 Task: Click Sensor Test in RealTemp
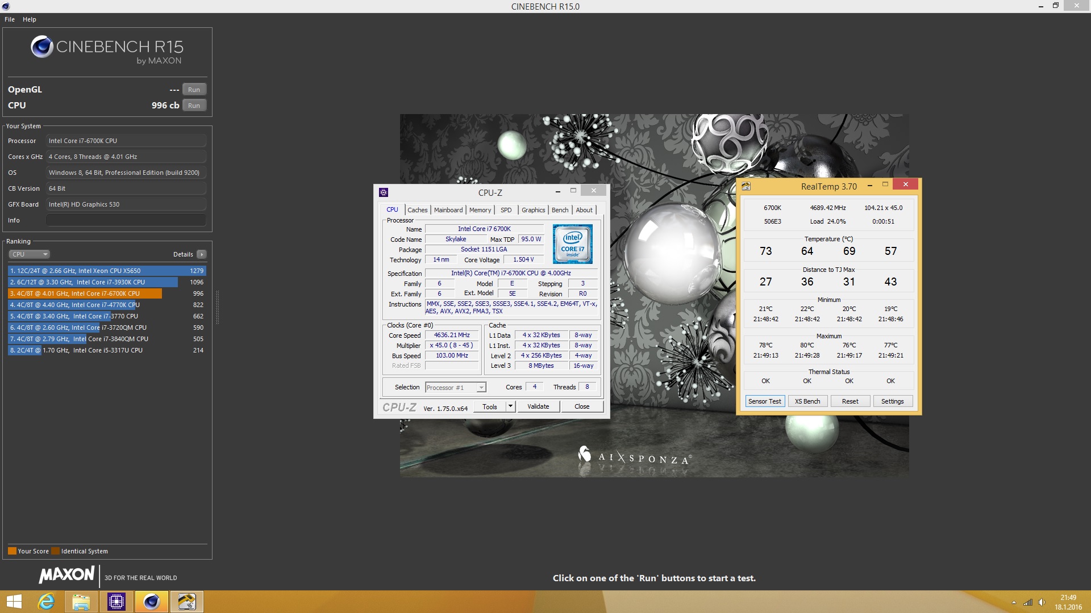[765, 401]
